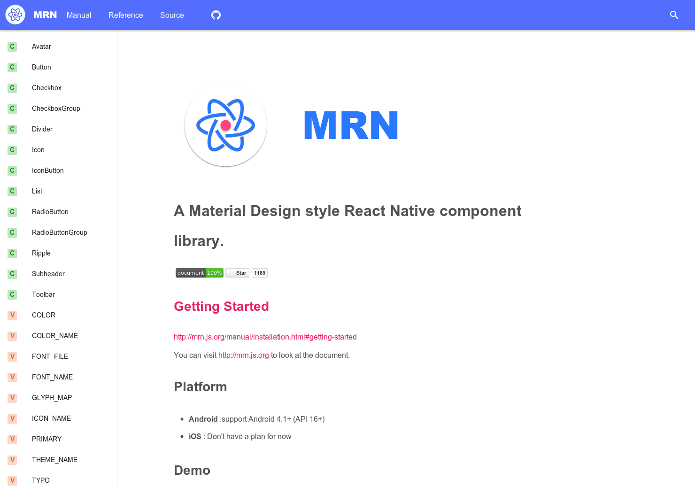Click the class badge next to Checkbox
The image size is (695, 487).
point(12,88)
